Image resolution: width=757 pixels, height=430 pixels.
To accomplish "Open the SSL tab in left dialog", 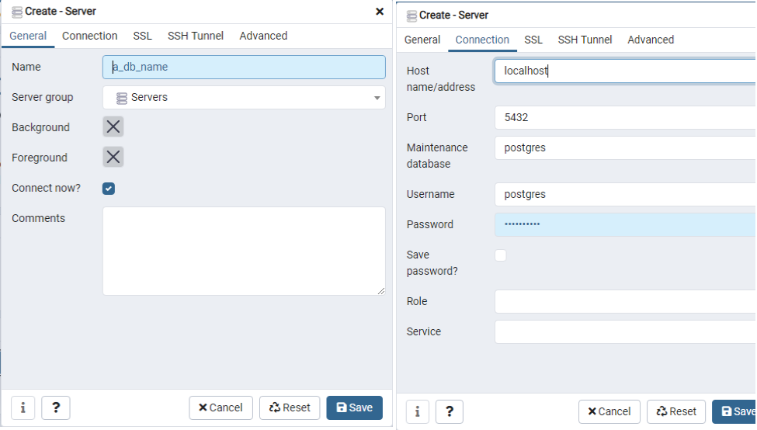I will pyautogui.click(x=143, y=36).
